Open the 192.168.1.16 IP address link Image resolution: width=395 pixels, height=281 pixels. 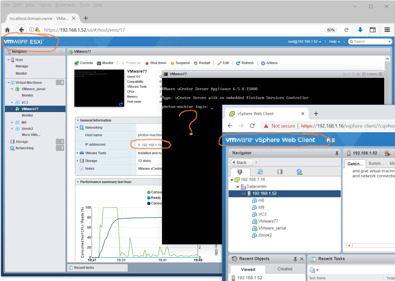[152, 145]
